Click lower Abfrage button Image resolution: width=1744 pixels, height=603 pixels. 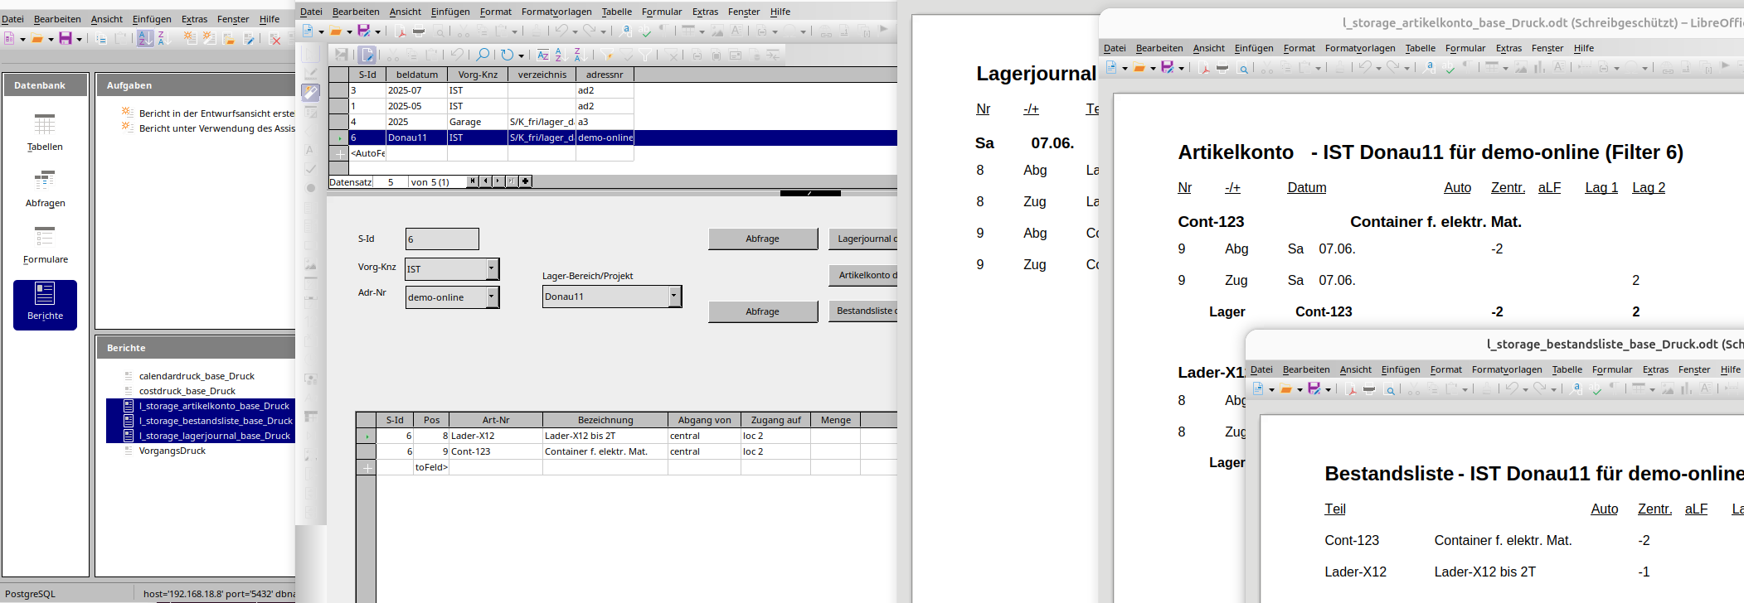[763, 311]
